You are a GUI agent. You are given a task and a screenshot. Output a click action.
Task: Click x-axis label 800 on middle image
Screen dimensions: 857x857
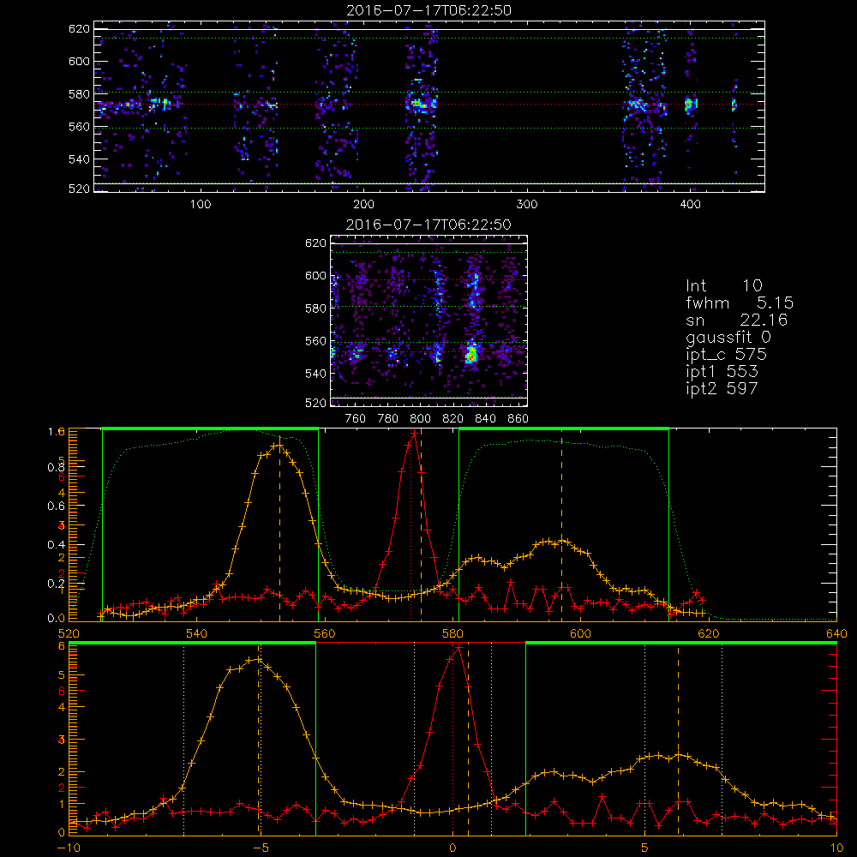point(420,419)
